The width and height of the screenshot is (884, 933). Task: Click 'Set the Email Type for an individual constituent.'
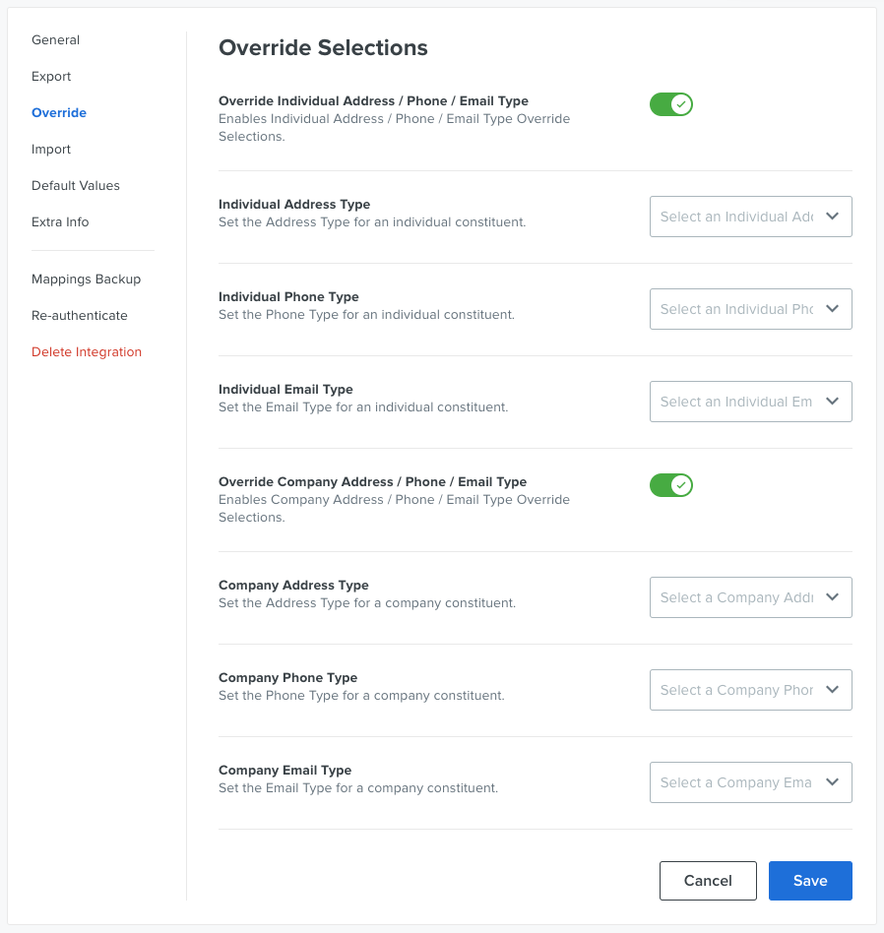point(363,407)
